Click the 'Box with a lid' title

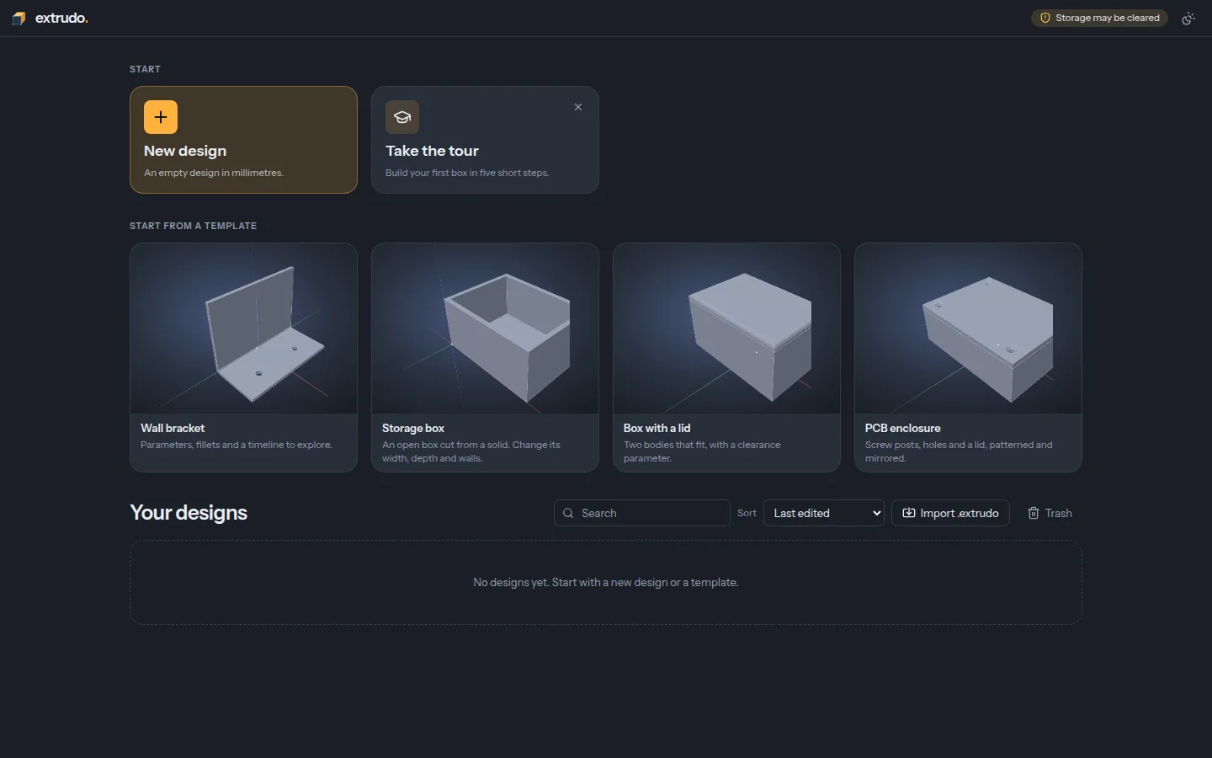click(x=656, y=428)
